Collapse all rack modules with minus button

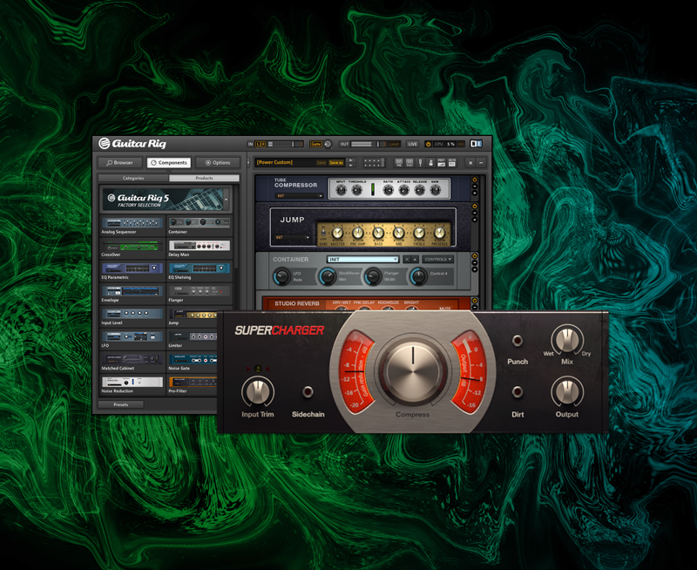coord(481,163)
